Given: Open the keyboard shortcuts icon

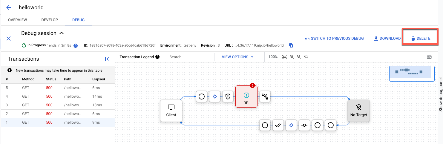Looking at the screenshot, I should 429,57.
